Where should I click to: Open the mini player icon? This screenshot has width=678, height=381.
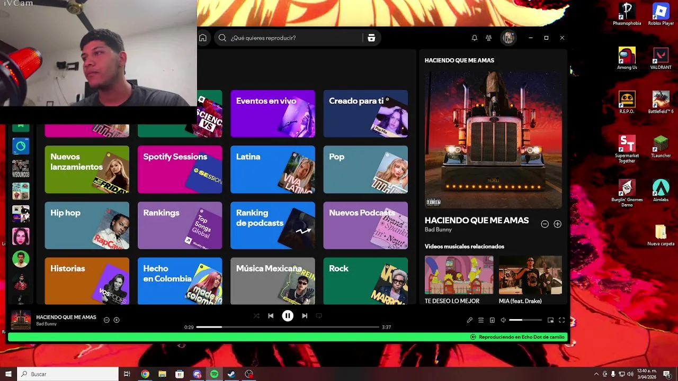coord(550,320)
